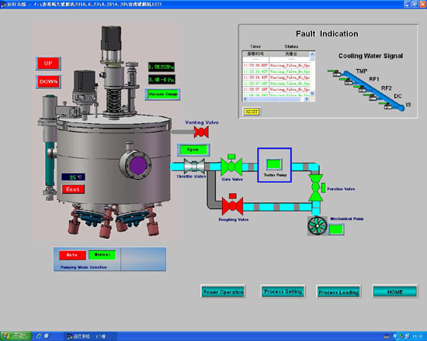This screenshot has height=341, width=427.
Task: Select Manual pumping mode
Action: pyautogui.click(x=102, y=255)
